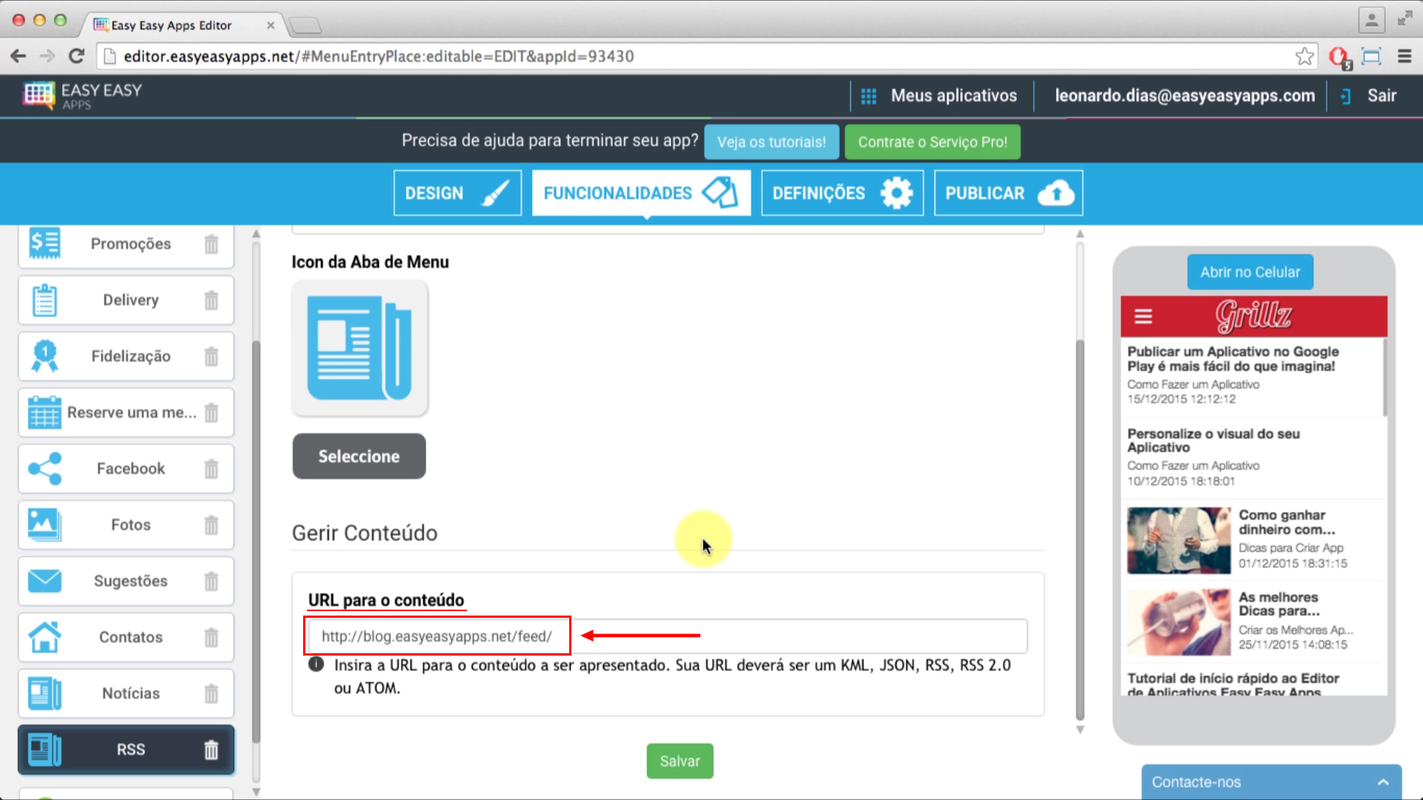Open the tutorials via Veja os tutoriais!
The height and width of the screenshot is (800, 1423).
[771, 141]
